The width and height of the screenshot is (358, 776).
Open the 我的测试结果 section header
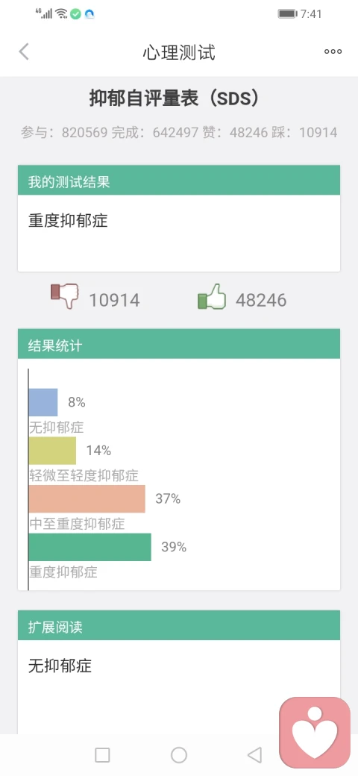(x=179, y=180)
